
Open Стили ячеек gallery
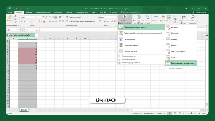coord(148,19)
